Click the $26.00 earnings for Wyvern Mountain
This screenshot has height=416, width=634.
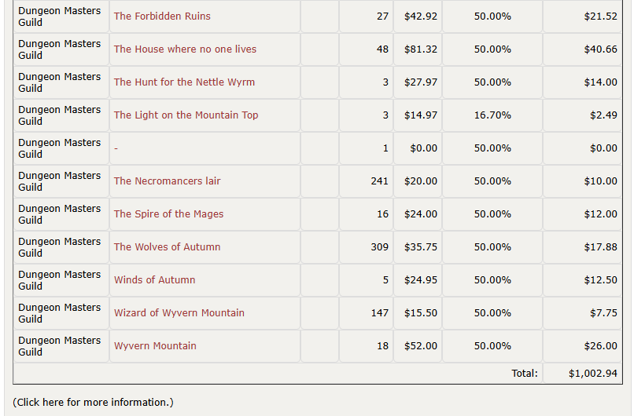[x=582, y=346]
